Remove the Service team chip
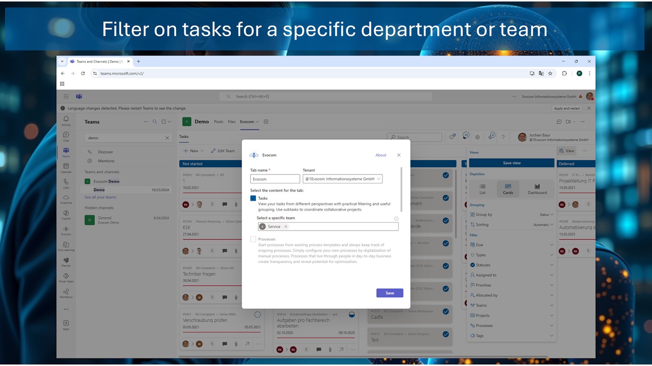 tap(286, 226)
